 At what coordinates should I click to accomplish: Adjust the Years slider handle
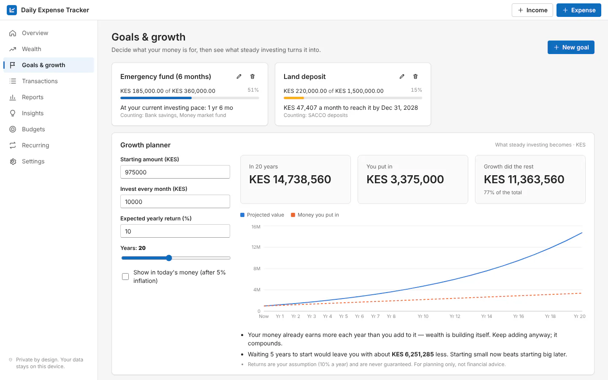[x=169, y=258]
